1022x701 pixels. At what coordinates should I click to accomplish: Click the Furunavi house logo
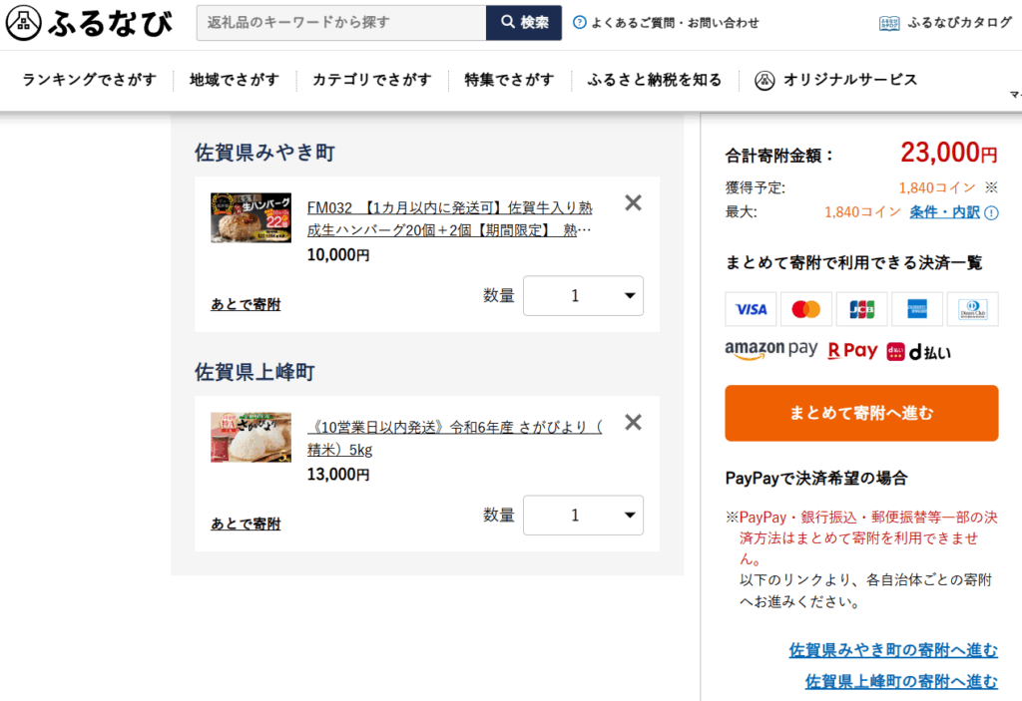click(23, 22)
